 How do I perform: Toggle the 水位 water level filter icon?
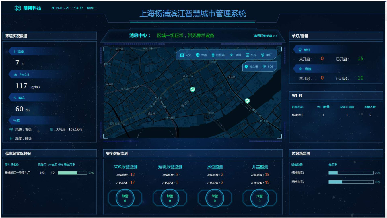tap(247, 55)
